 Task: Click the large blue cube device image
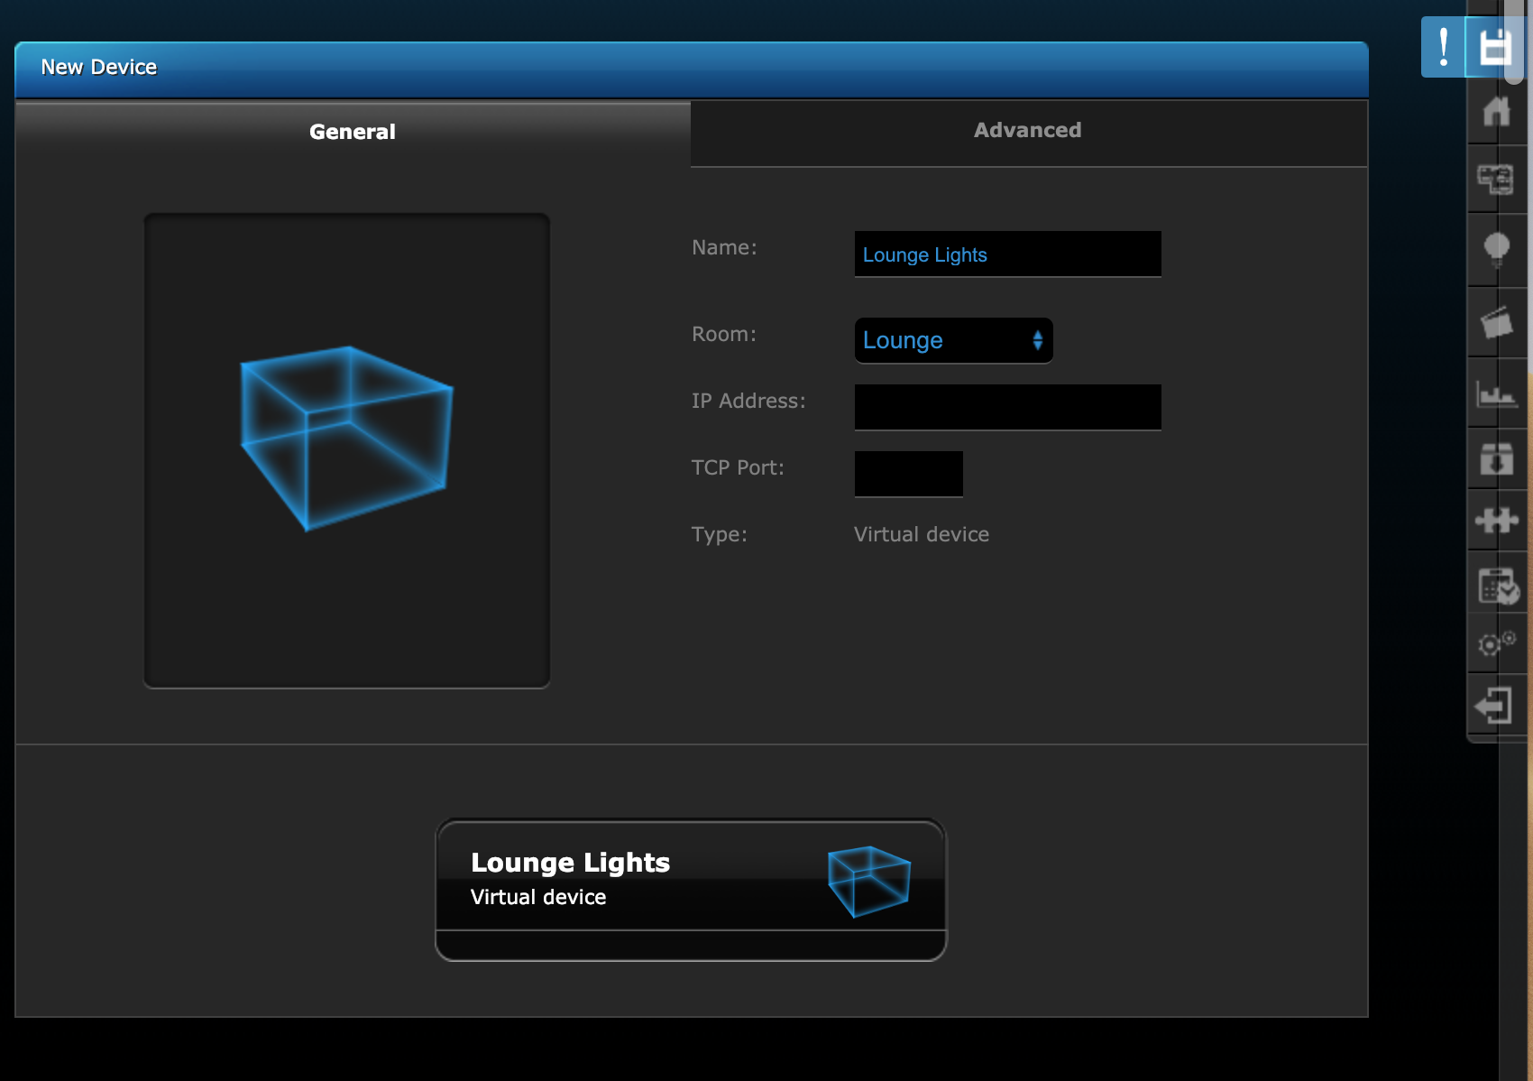(346, 439)
